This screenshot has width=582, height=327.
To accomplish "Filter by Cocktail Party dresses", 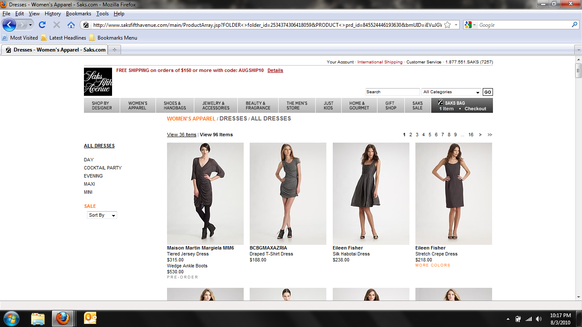I will tap(103, 168).
